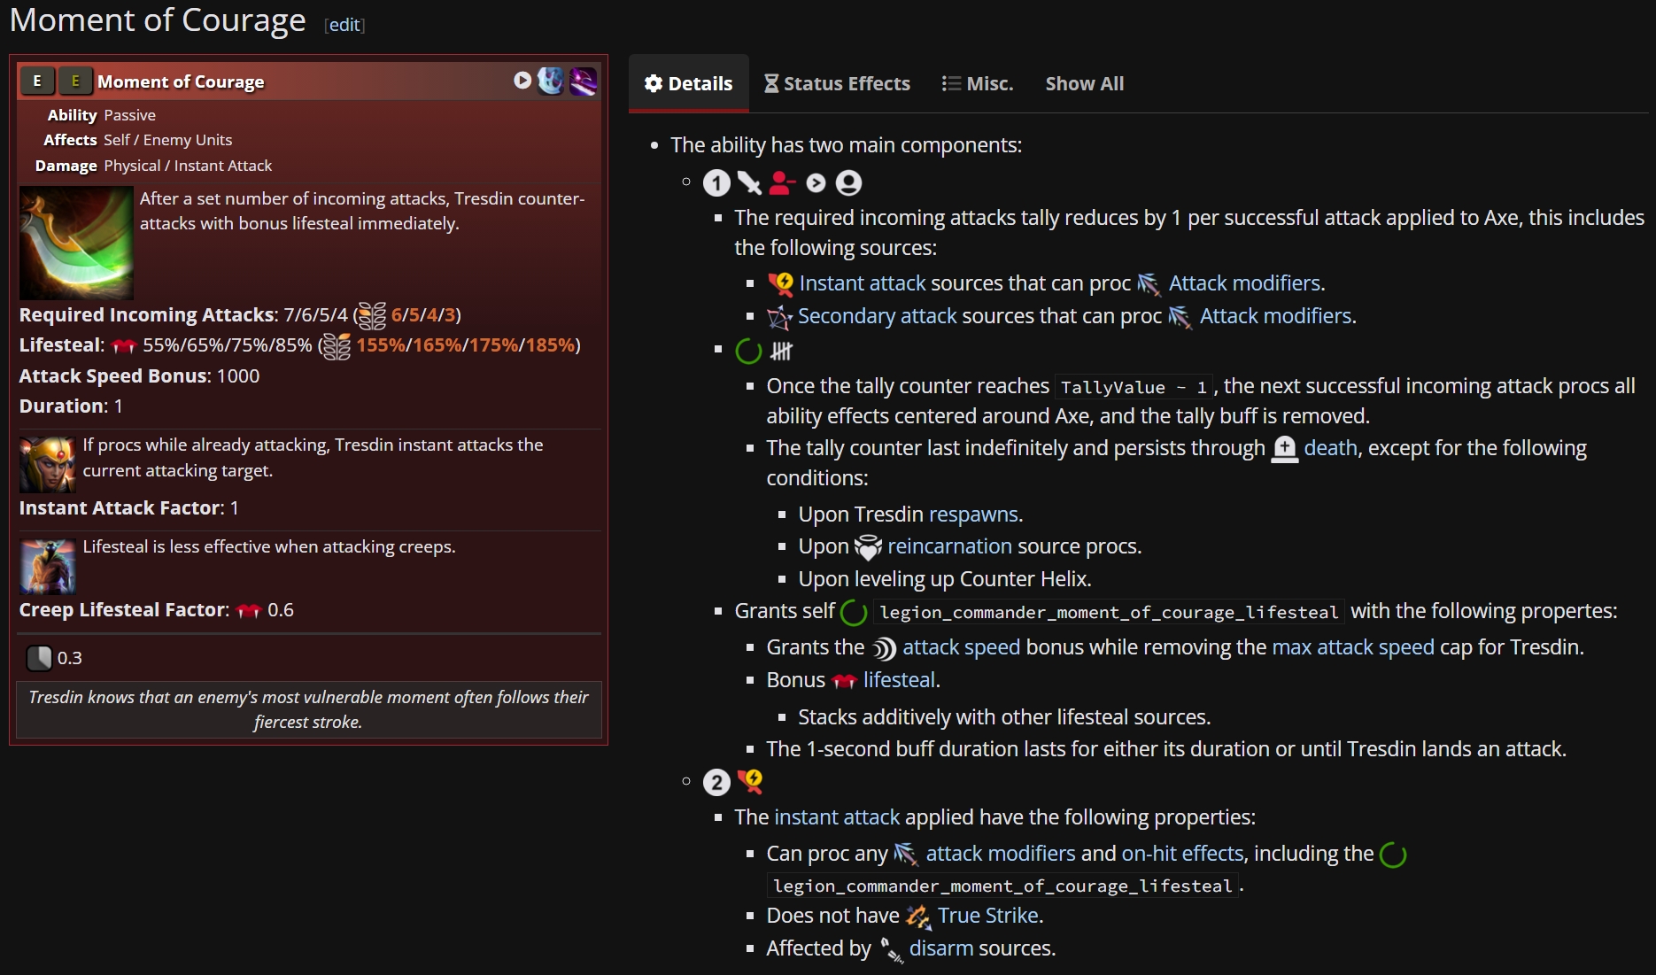
Task: Click the talent icon beside Lifesteal values
Action: 337,346
